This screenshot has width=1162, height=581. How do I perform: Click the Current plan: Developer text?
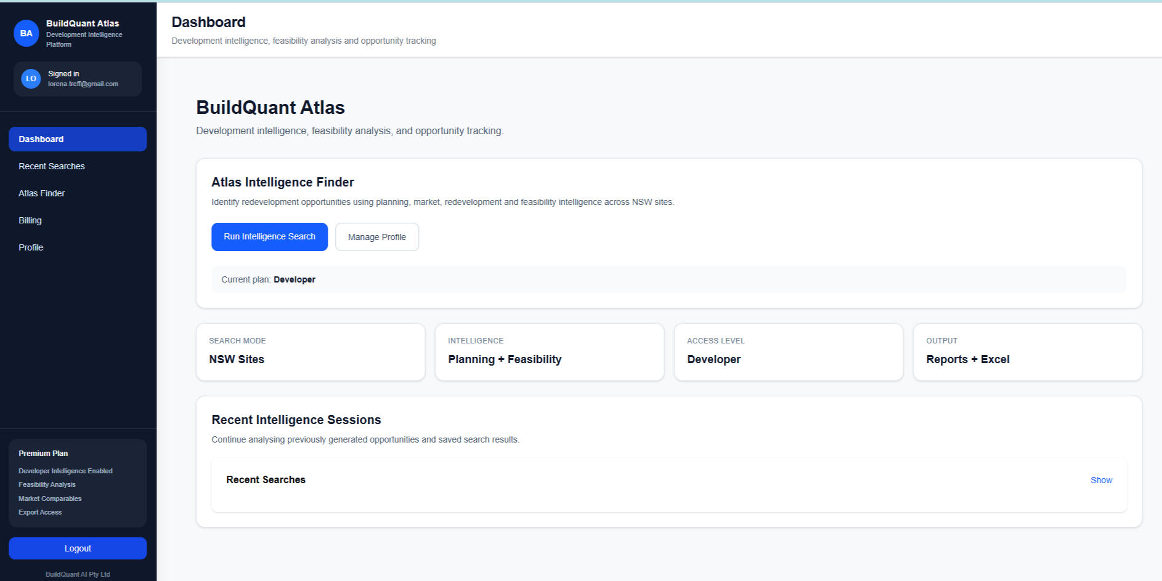(268, 279)
